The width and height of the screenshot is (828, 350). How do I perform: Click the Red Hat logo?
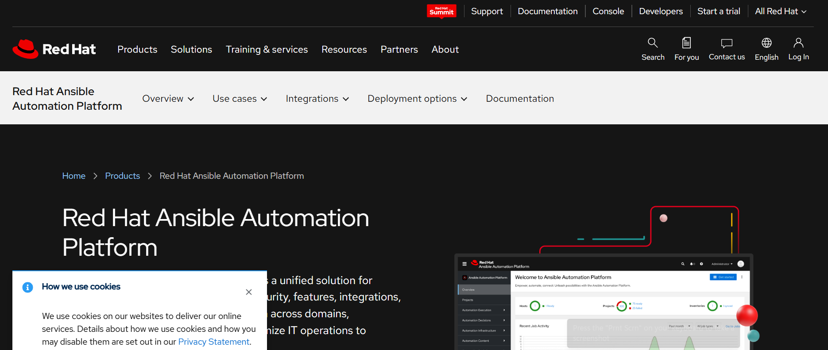point(54,49)
